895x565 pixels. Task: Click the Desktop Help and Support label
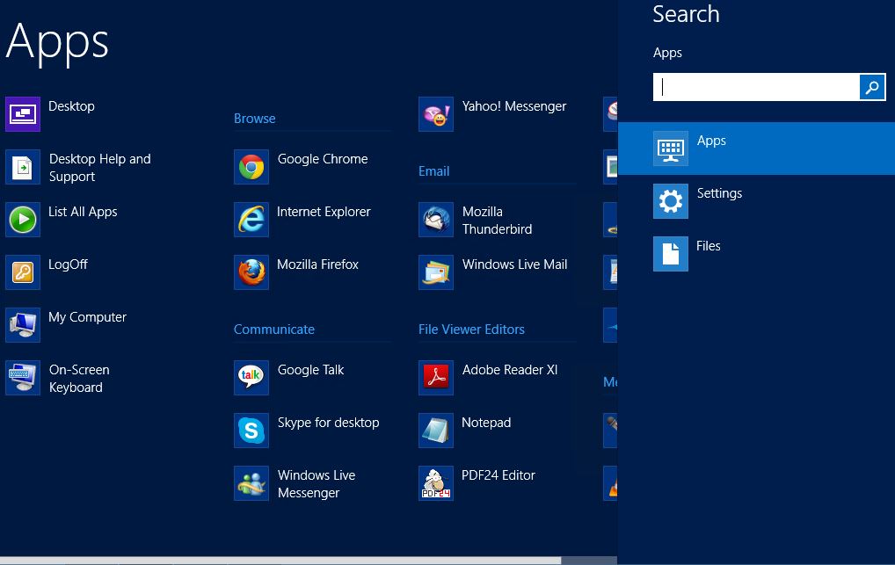(x=100, y=168)
